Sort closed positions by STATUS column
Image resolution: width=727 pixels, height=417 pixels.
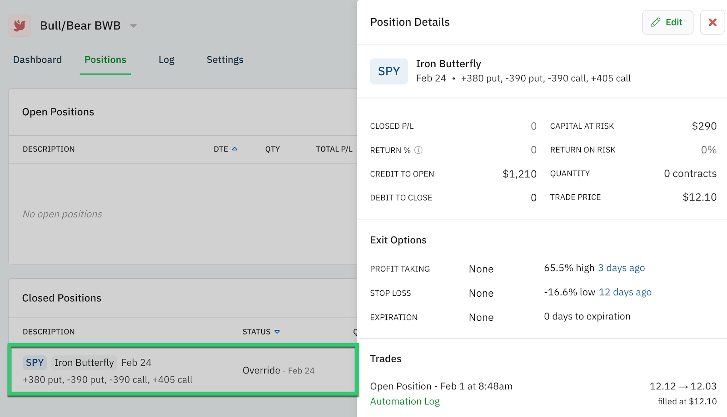pyautogui.click(x=261, y=332)
